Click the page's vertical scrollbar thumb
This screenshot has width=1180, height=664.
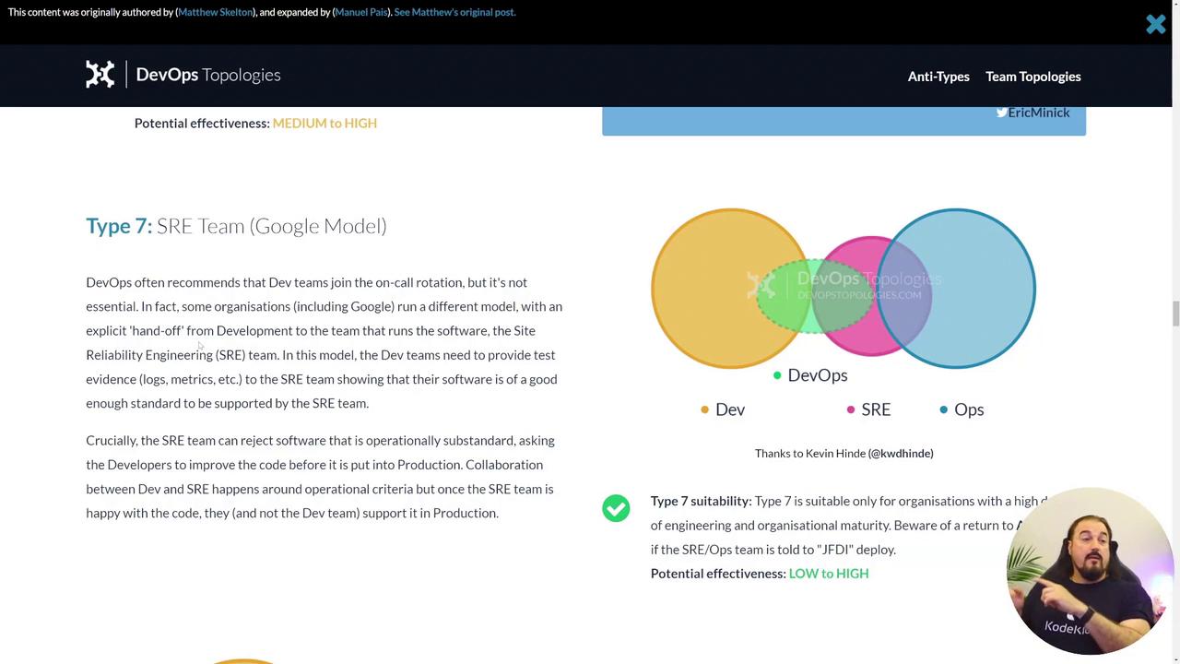point(1175,314)
